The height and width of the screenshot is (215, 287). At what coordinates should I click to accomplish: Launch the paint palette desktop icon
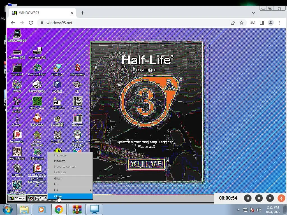pyautogui.click(x=17, y=86)
